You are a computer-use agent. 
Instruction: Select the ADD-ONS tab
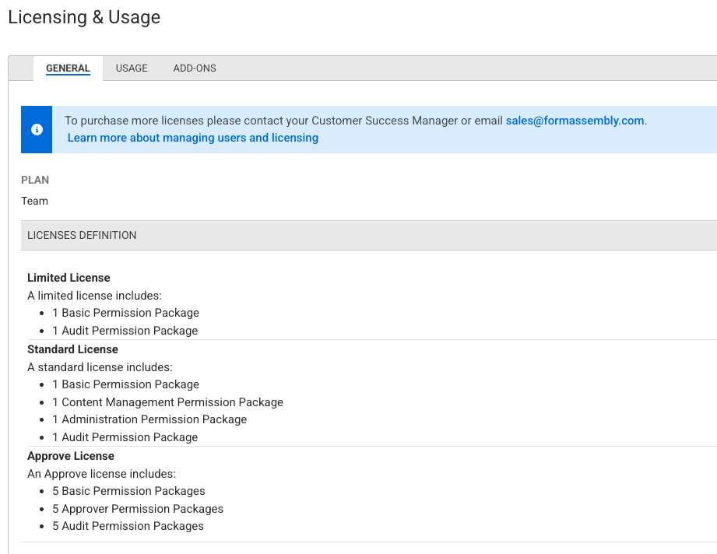195,68
